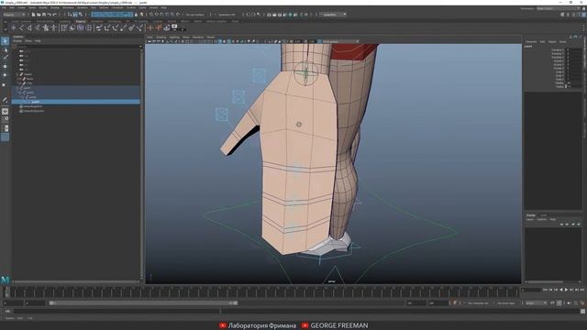This screenshot has height=330, width=587.
Task: Pick the Scale tool in toolbox
Action: tap(5, 84)
